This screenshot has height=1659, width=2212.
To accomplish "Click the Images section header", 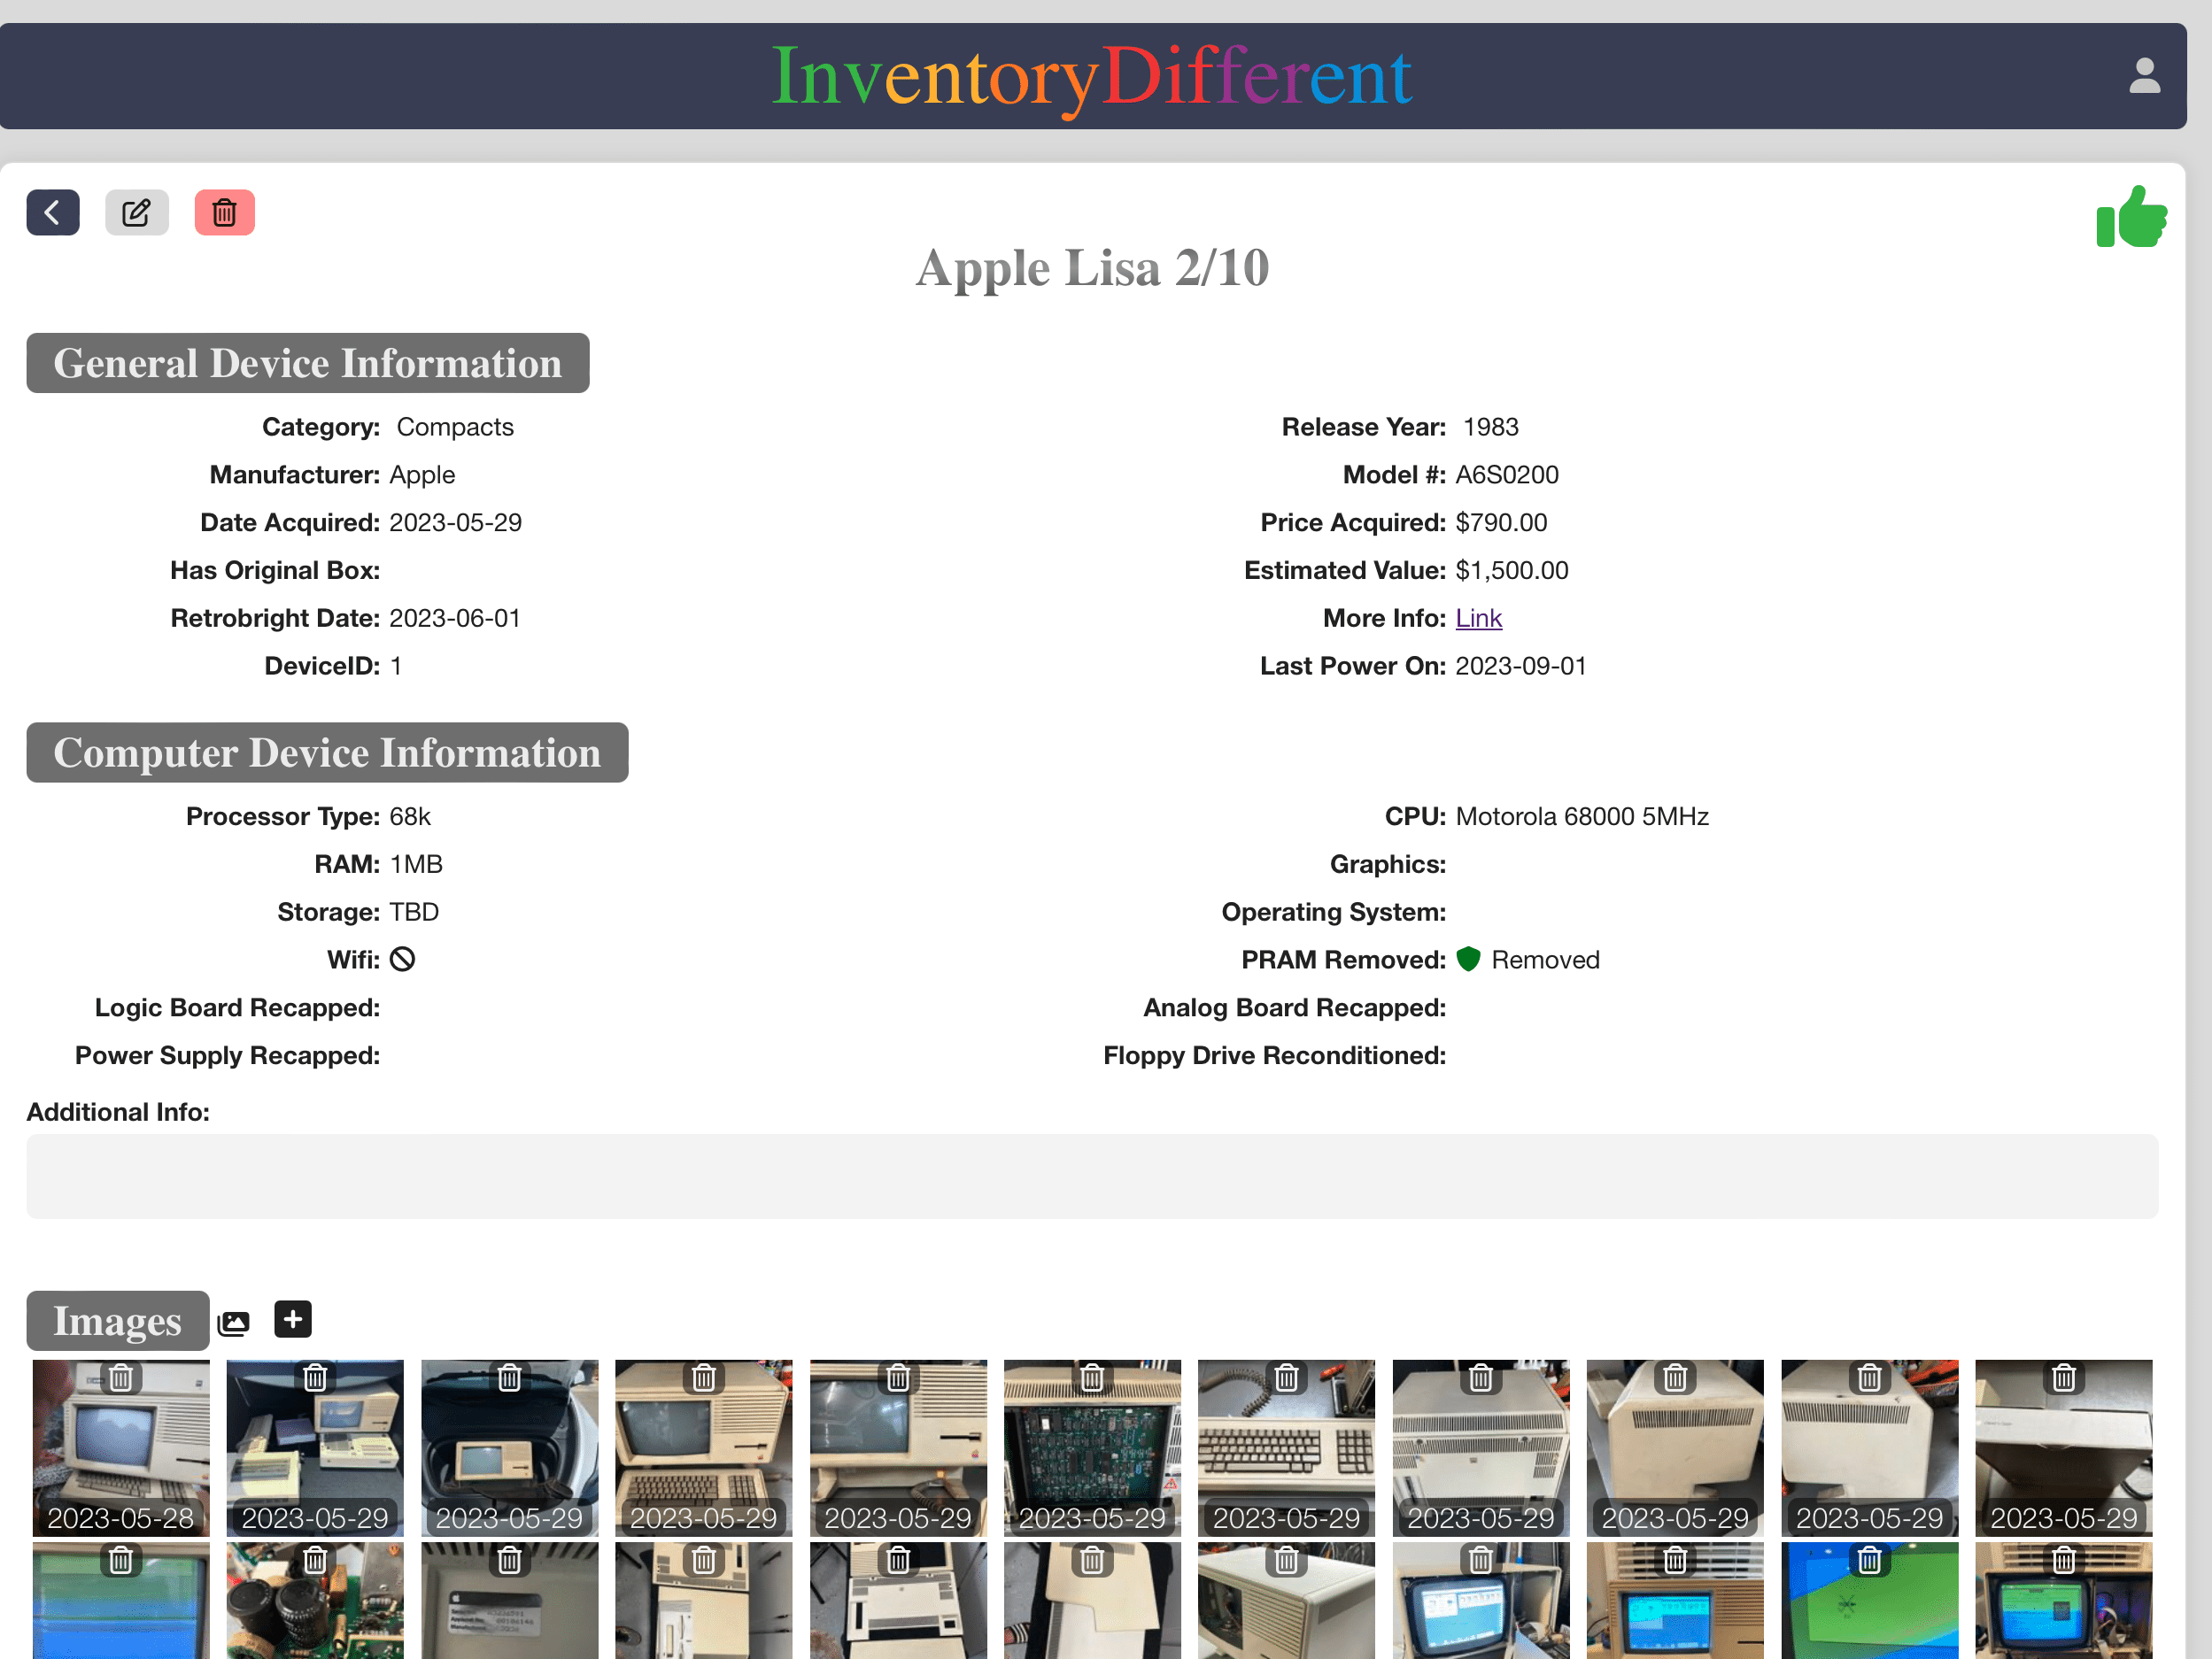I will pos(117,1320).
